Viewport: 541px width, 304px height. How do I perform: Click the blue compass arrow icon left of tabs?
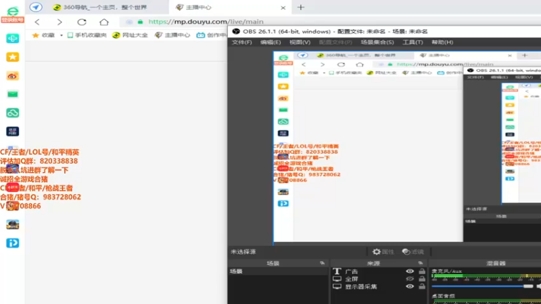pyautogui.click(x=36, y=7)
